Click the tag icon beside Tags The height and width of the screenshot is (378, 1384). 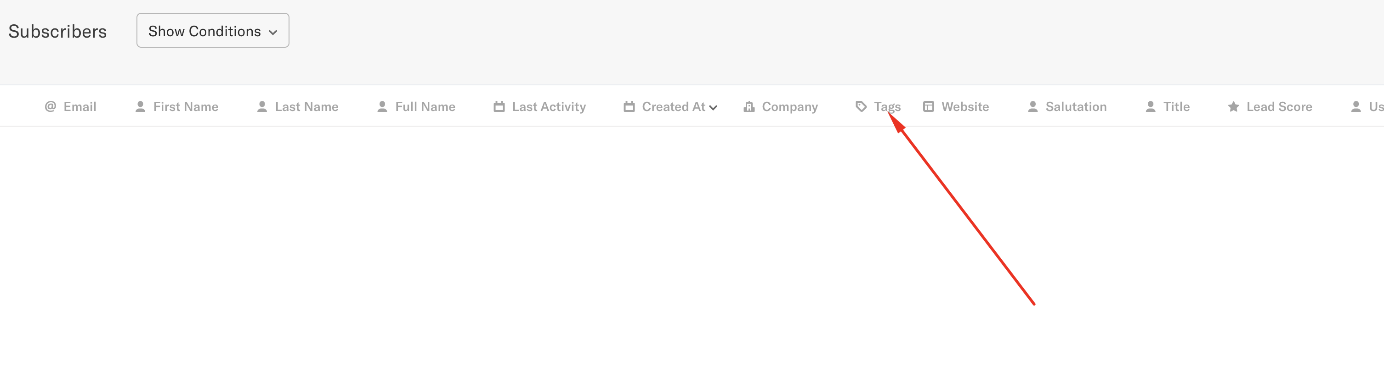(x=861, y=107)
